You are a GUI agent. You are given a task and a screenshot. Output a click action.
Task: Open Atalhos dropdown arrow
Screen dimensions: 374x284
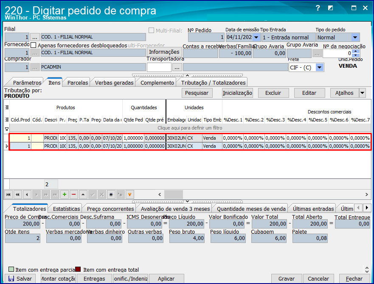coord(362,93)
